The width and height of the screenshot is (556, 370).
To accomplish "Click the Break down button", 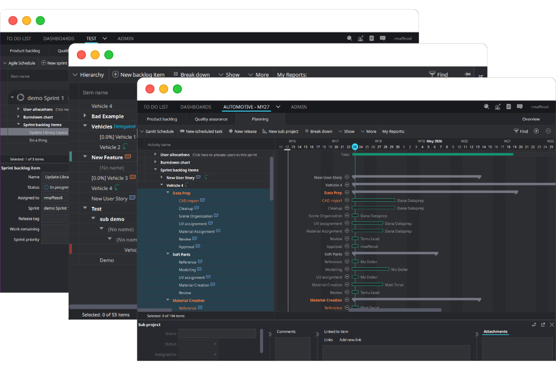I will (x=318, y=131).
